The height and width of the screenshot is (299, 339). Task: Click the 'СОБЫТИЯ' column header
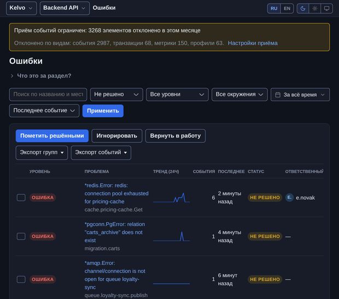[203, 171]
